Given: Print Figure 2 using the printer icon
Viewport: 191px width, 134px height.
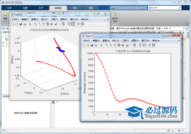Looking at the screenshot, I should [96, 45].
